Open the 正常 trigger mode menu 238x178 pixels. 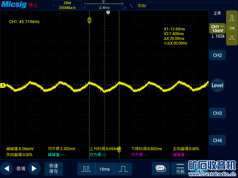pyautogui.click(x=217, y=13)
